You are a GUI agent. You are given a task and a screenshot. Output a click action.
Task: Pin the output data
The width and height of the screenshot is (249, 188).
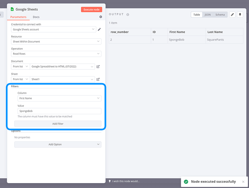pos(240,15)
